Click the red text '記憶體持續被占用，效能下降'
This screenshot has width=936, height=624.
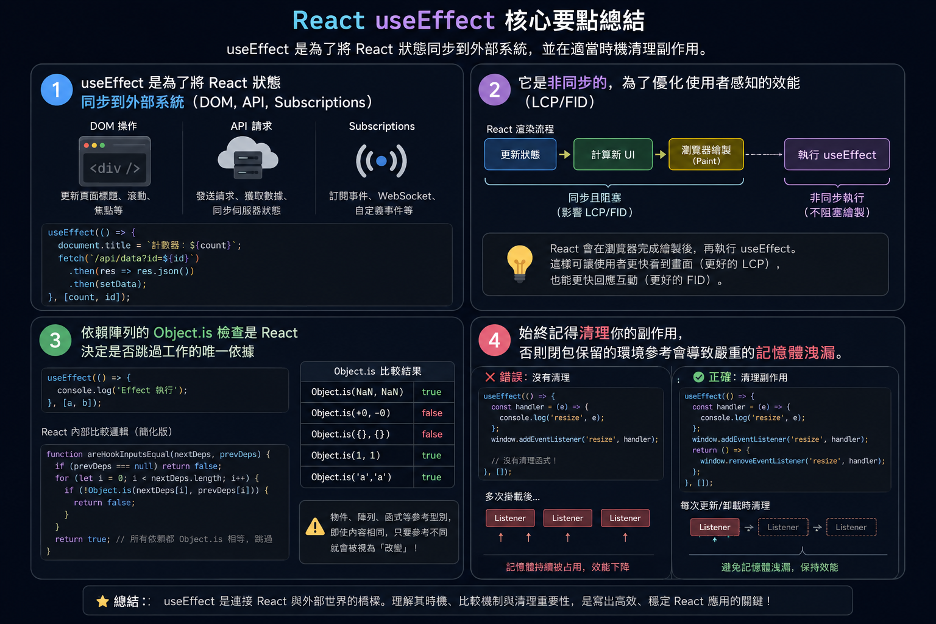[x=568, y=567]
